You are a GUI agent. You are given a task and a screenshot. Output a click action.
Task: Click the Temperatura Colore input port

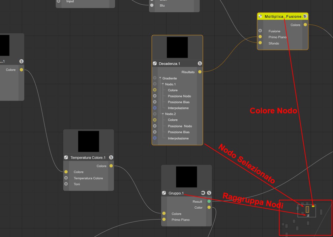(66, 178)
